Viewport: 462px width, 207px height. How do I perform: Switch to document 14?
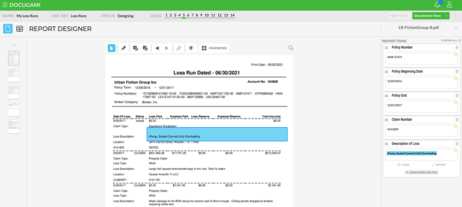[x=232, y=15]
